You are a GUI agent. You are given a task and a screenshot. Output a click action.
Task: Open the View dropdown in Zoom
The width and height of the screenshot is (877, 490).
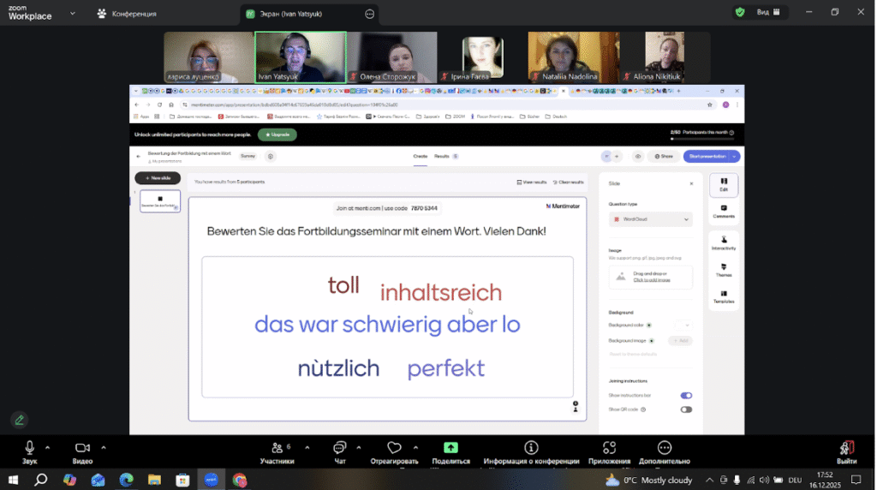coord(768,12)
